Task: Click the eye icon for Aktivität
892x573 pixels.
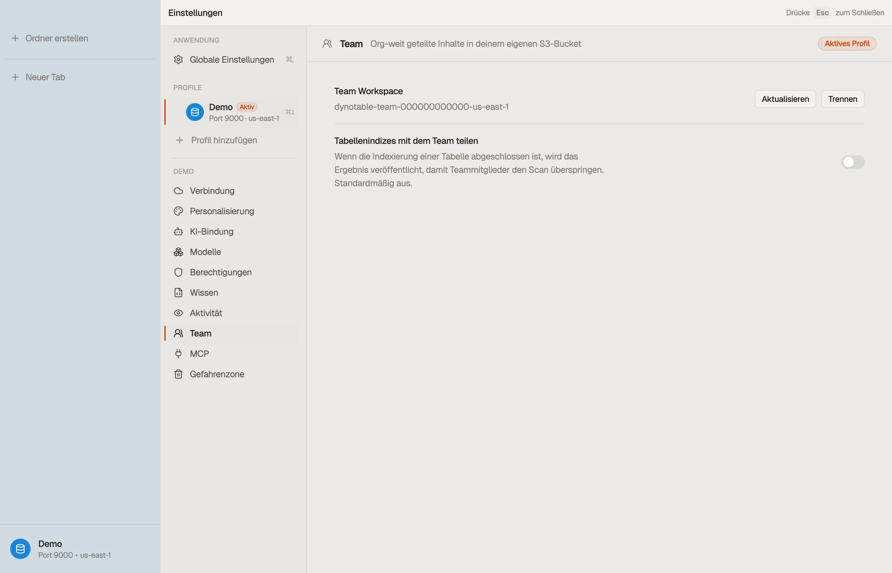Action: pyautogui.click(x=178, y=313)
